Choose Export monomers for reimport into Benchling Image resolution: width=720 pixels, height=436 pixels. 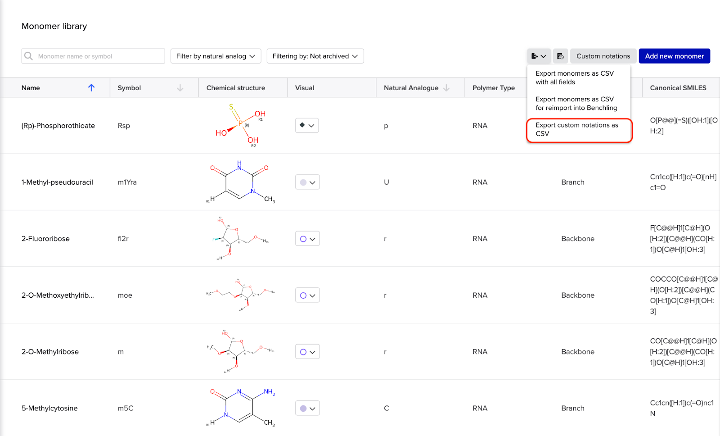[x=576, y=104]
